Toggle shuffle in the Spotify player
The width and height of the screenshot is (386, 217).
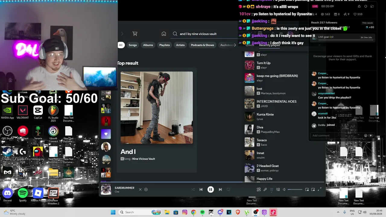(x=193, y=190)
